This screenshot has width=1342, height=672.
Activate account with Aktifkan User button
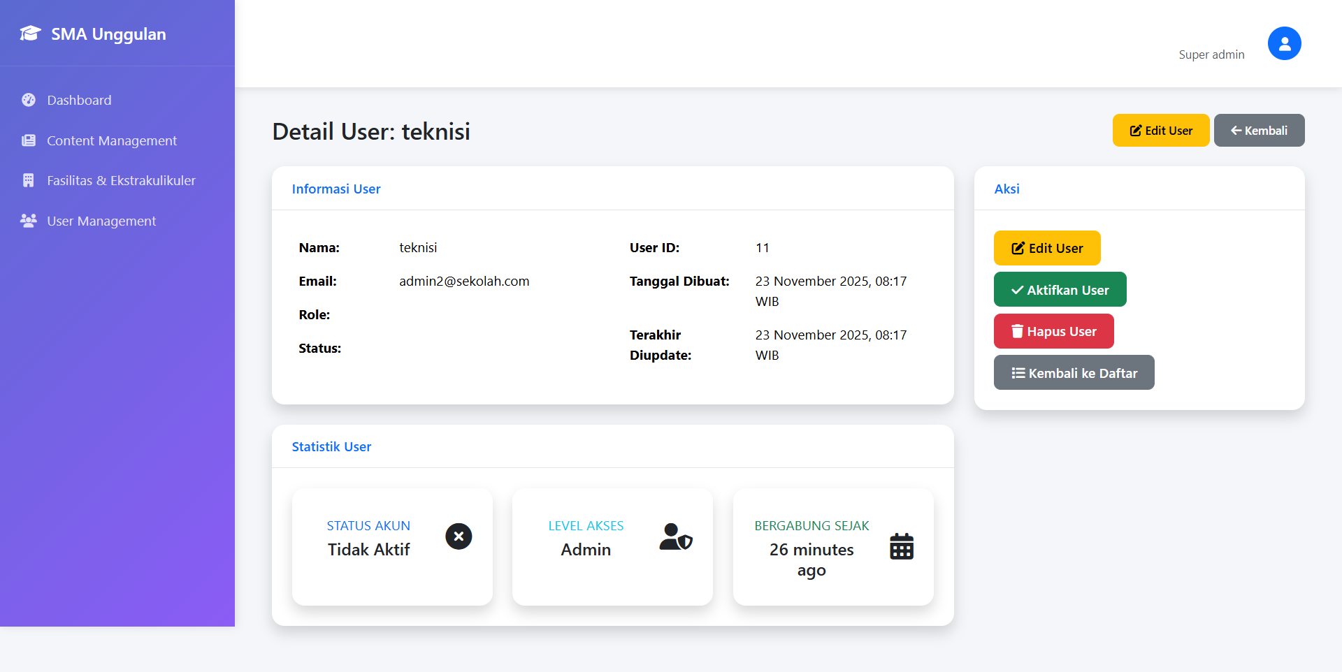(1060, 290)
